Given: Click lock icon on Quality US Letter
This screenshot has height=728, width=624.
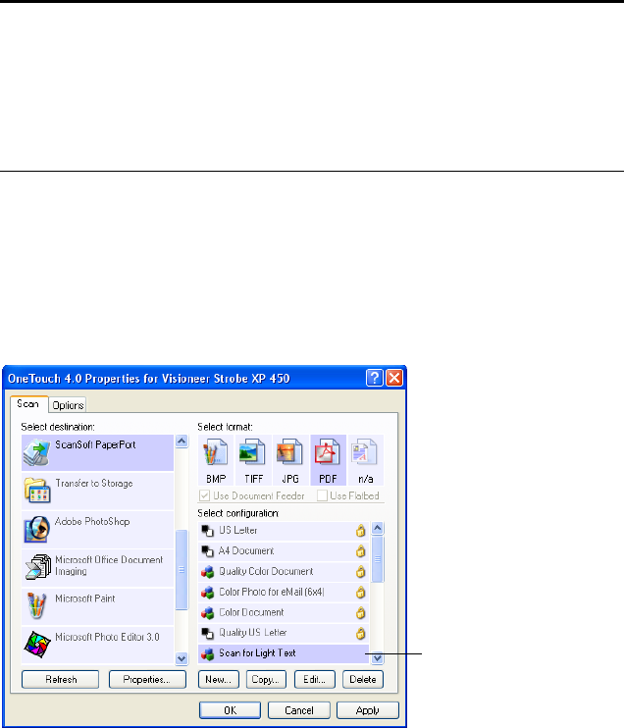Looking at the screenshot, I should [360, 633].
